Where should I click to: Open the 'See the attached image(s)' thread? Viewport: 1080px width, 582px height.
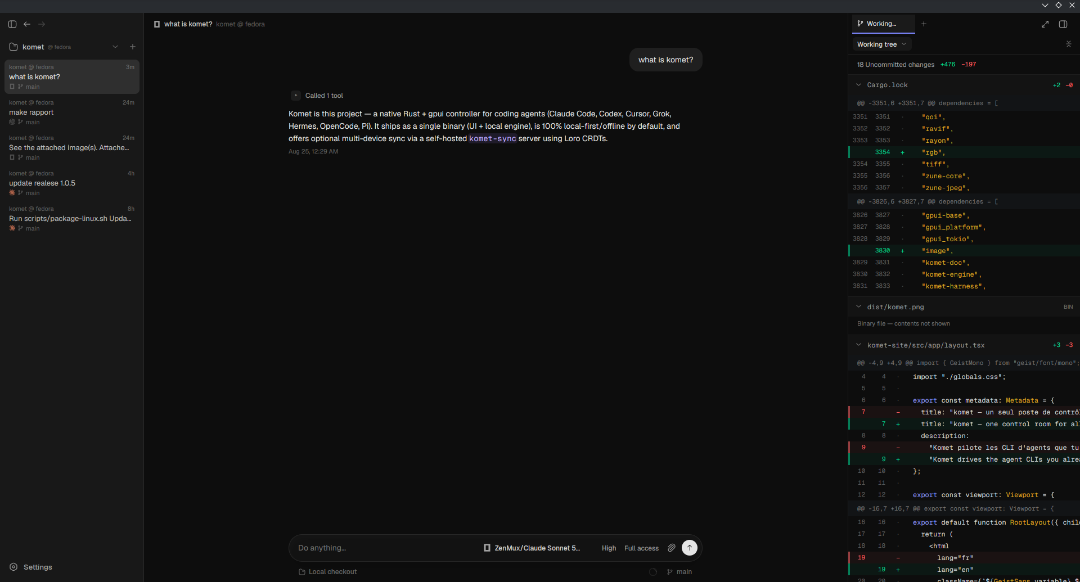[x=71, y=147]
